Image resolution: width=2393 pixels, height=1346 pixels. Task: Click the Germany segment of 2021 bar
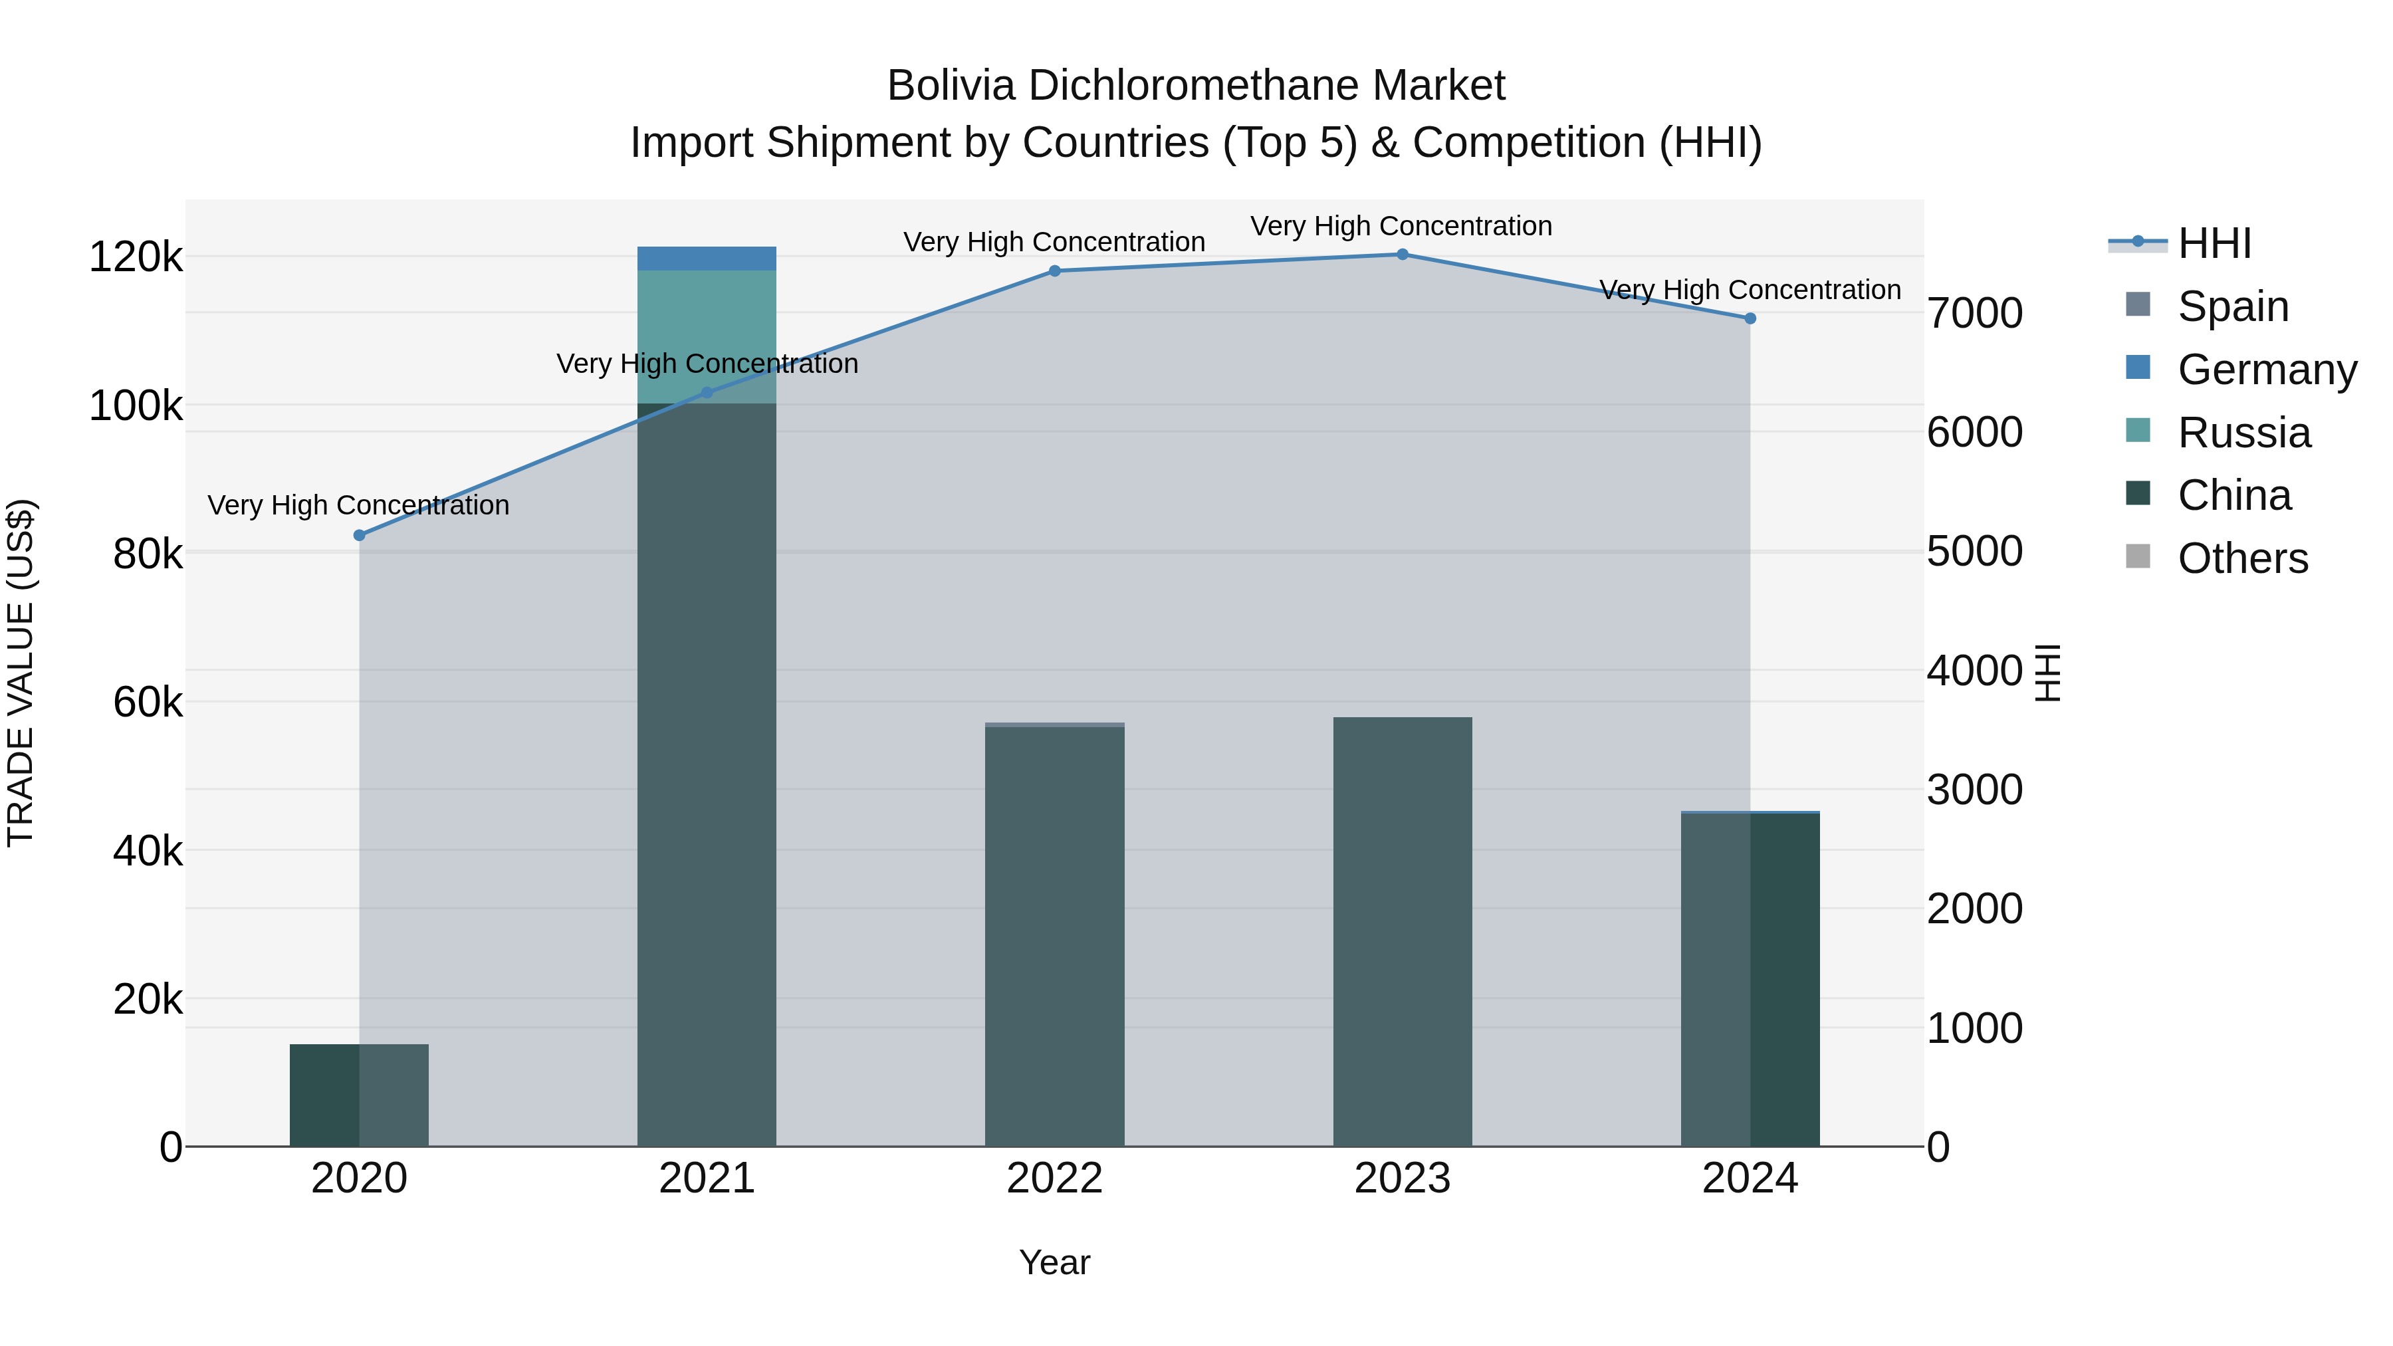pyautogui.click(x=707, y=259)
